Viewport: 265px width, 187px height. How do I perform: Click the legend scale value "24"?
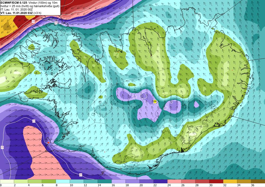(x=169, y=185)
